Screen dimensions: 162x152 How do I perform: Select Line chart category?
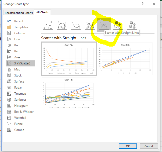click(x=21, y=39)
